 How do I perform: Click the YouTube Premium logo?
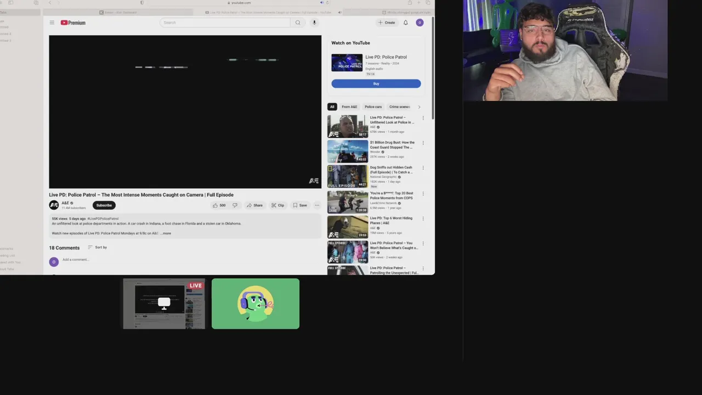pyautogui.click(x=73, y=22)
